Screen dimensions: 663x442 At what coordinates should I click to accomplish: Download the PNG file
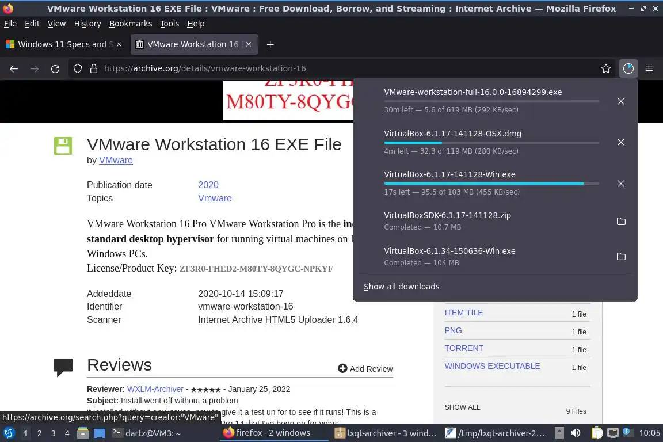[x=453, y=330]
